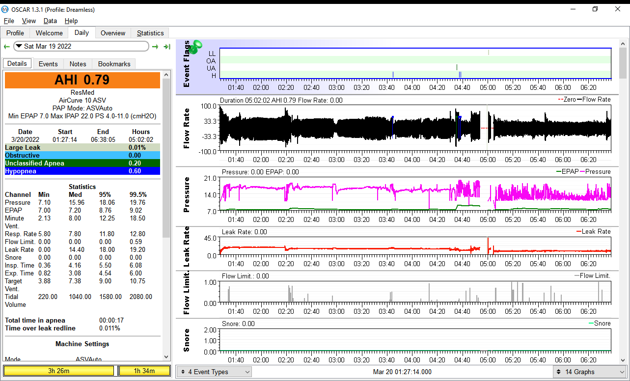Click the Snore legend entry
Image resolution: width=630 pixels, height=381 pixels.
pos(600,323)
